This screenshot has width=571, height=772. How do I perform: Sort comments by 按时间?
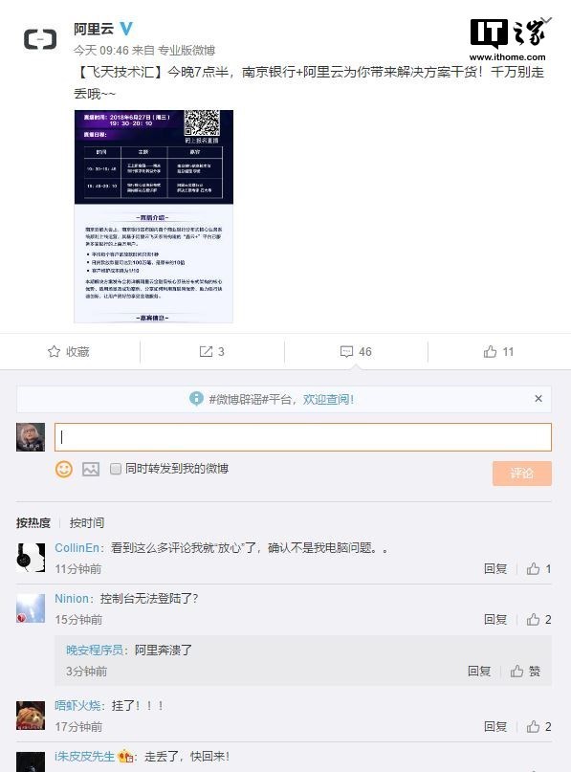(87, 523)
